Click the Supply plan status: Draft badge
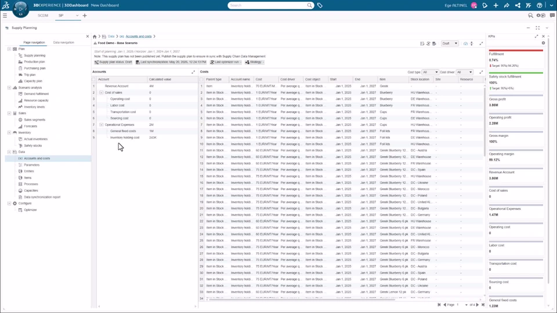557x313 pixels. (113, 62)
